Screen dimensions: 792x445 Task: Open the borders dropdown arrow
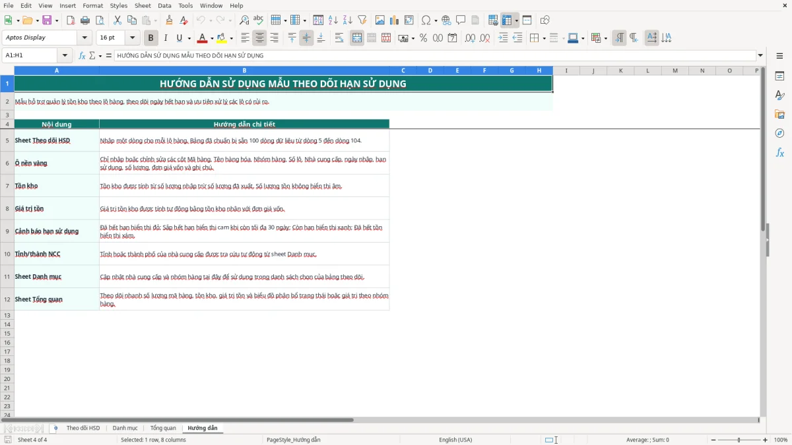point(543,39)
